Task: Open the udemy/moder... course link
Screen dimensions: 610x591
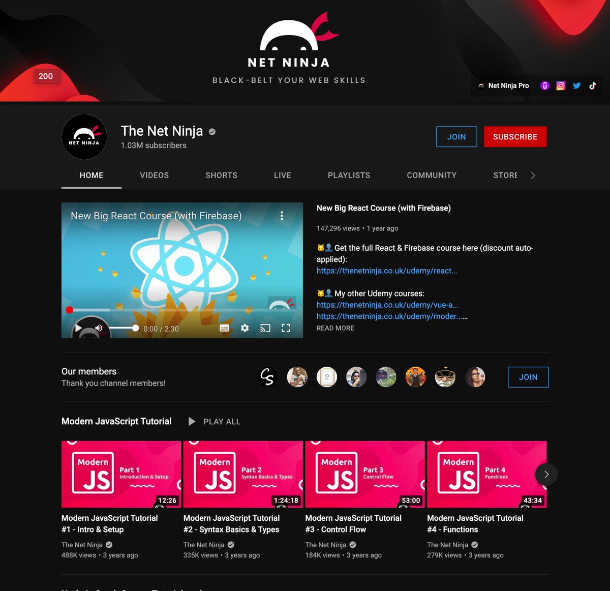Action: pos(389,316)
